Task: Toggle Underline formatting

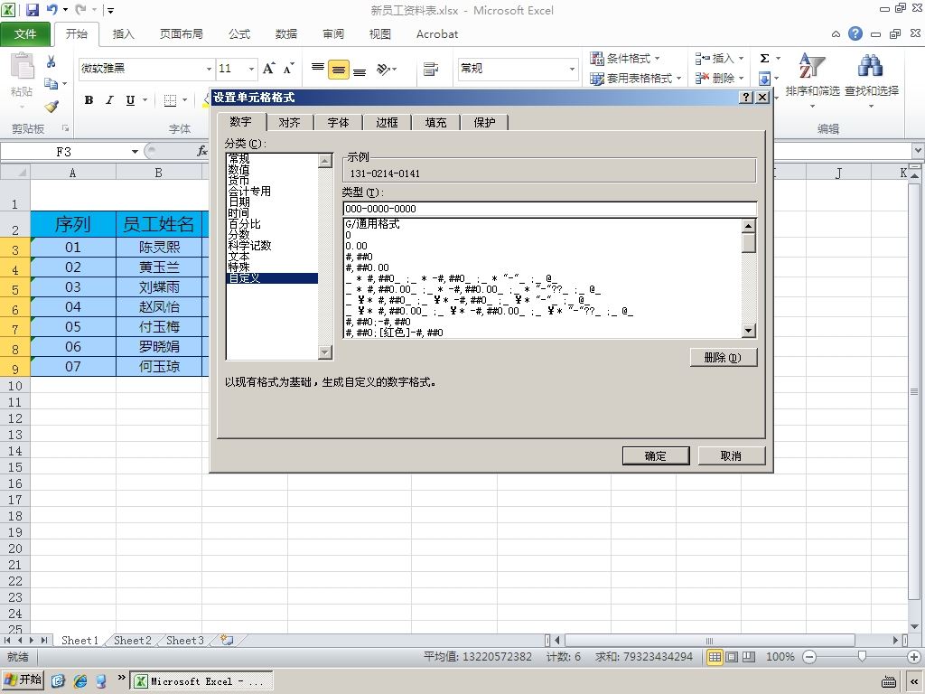Action: [130, 100]
